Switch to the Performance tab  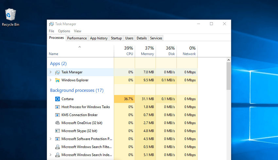(x=77, y=38)
